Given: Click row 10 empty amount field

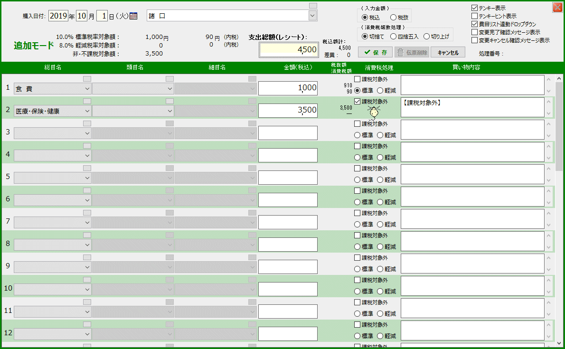Looking at the screenshot, I should pyautogui.click(x=288, y=289).
